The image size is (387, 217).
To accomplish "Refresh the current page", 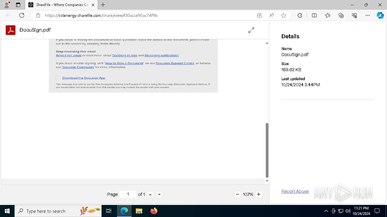I will [22, 15].
